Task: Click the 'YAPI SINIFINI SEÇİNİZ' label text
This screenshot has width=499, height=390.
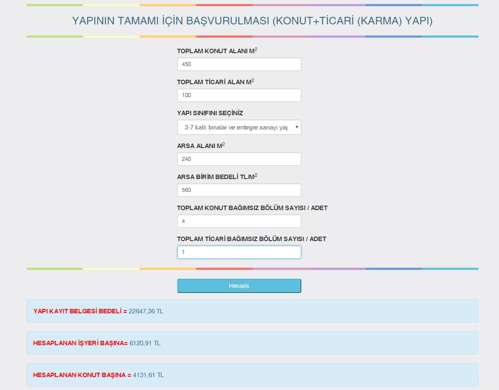Action: pos(210,113)
